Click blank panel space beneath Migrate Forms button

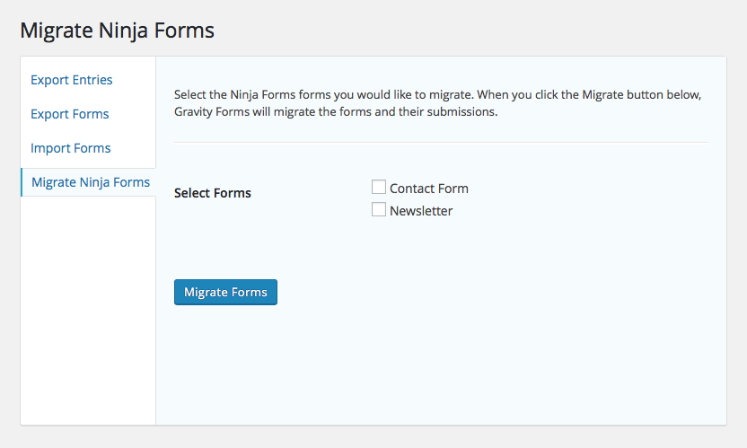click(x=441, y=365)
